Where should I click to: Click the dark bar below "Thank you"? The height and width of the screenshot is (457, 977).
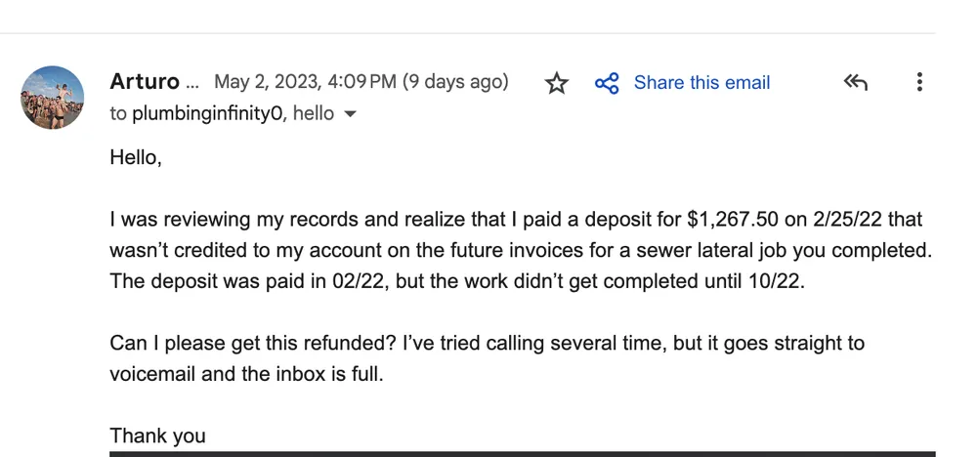click(x=522, y=453)
